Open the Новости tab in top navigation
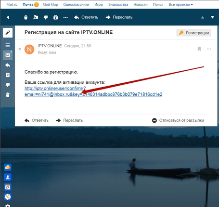The width and height of the screenshot is (219, 207). (x=141, y=4)
